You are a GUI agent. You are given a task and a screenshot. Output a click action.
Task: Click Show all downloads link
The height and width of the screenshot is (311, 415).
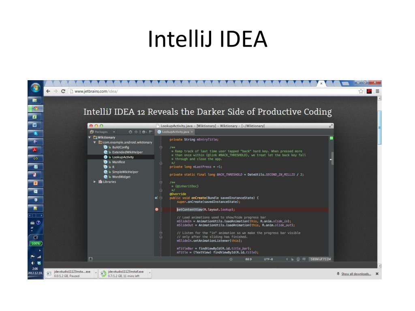tap(356, 274)
